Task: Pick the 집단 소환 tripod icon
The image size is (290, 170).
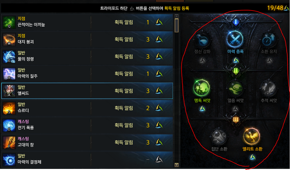Action: [219, 137]
